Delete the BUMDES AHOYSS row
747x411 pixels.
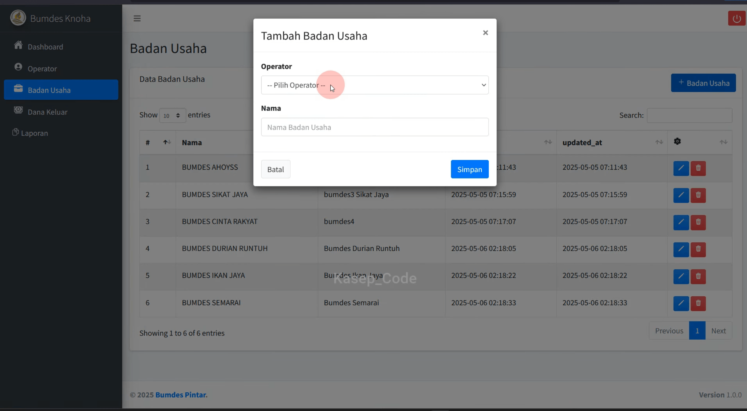point(698,168)
